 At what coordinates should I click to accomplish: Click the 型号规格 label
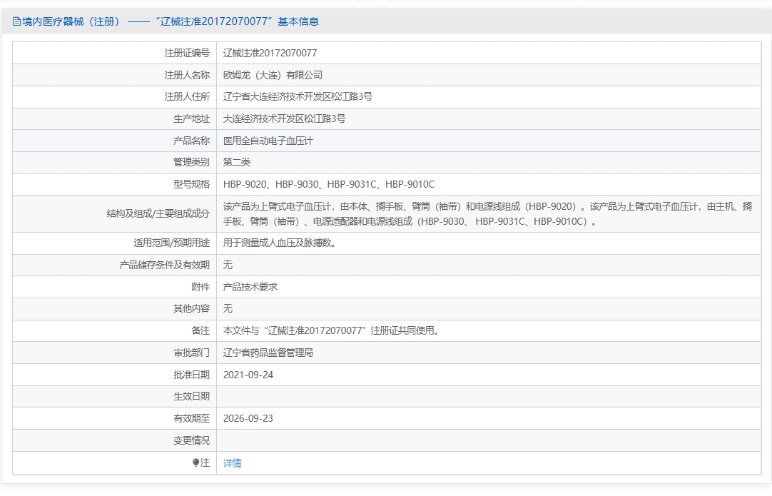(191, 184)
